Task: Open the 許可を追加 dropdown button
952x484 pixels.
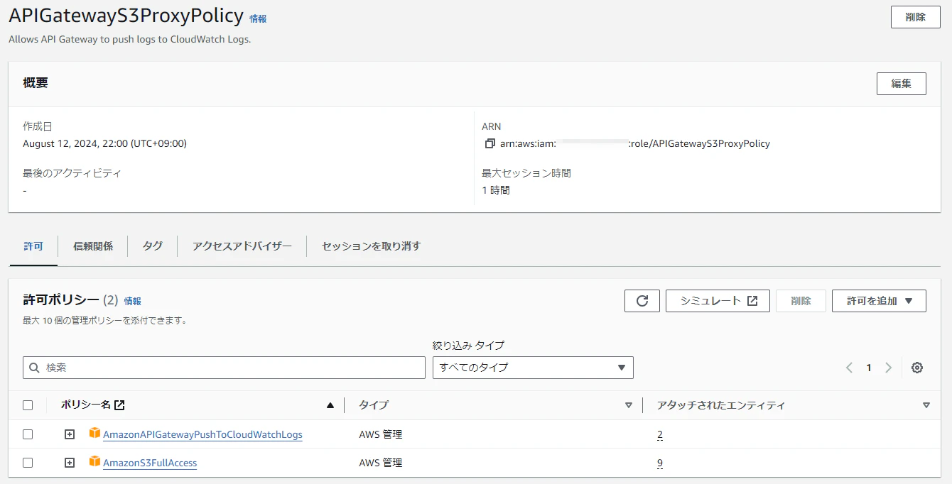Action: (x=879, y=301)
